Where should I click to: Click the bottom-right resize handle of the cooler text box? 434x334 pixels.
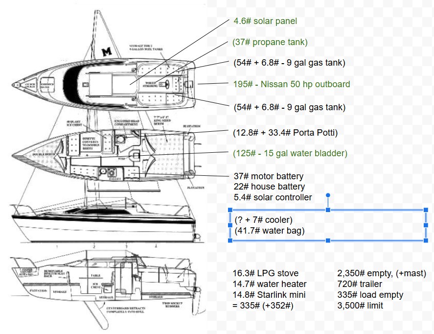click(x=426, y=240)
